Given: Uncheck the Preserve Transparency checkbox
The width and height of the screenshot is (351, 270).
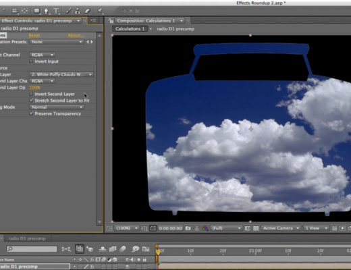Looking at the screenshot, I should coord(31,113).
